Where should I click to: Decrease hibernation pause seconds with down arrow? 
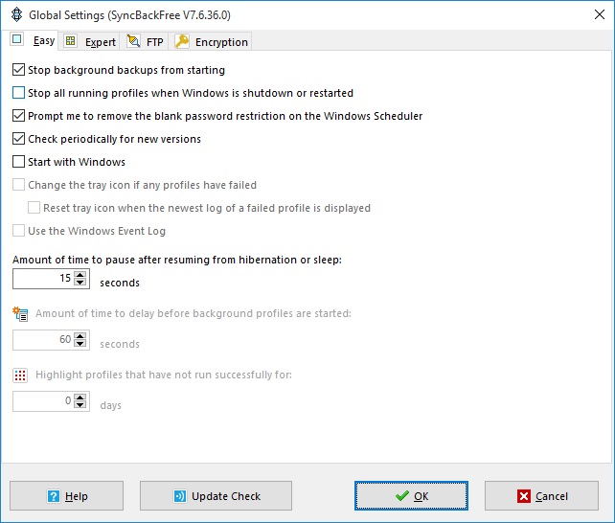(x=80, y=282)
